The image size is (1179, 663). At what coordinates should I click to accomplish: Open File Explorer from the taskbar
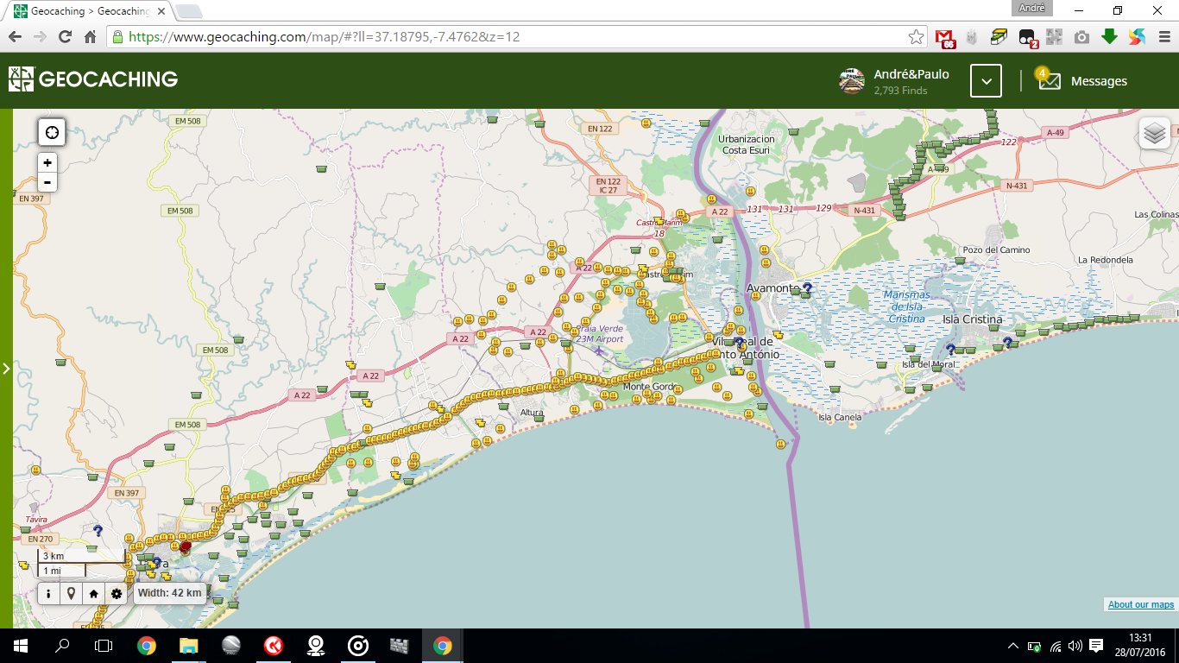click(x=188, y=646)
